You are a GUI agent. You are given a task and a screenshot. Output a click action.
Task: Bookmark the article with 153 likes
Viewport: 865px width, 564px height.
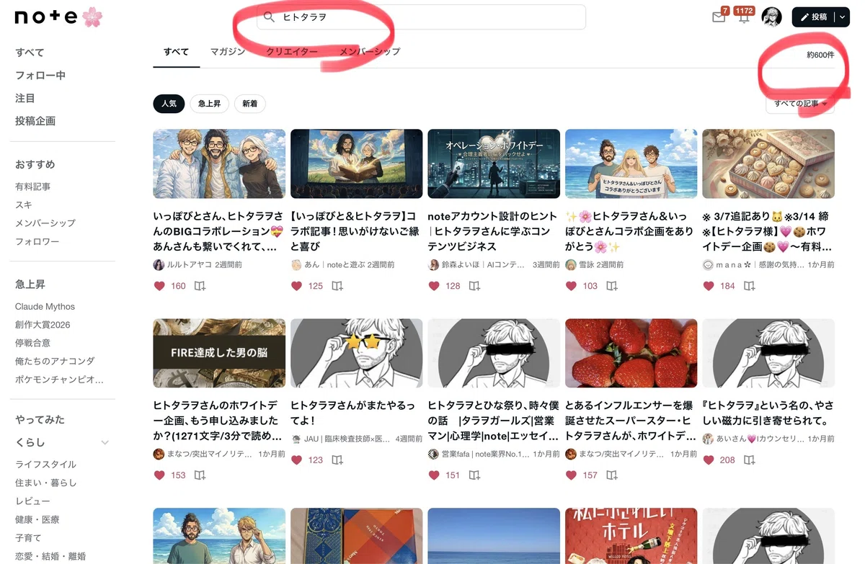[200, 475]
